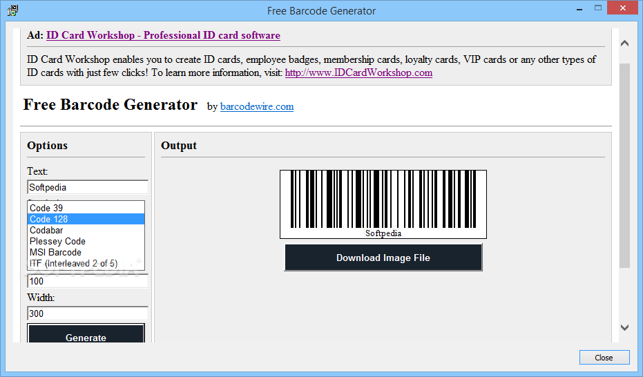Close the window with the red X
Screen dimensions: 643x377
tap(623, 8)
